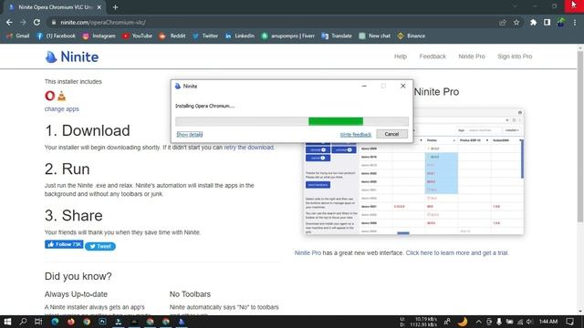Click the Facebook Follow 73K button
The image size is (584, 328).
click(64, 244)
